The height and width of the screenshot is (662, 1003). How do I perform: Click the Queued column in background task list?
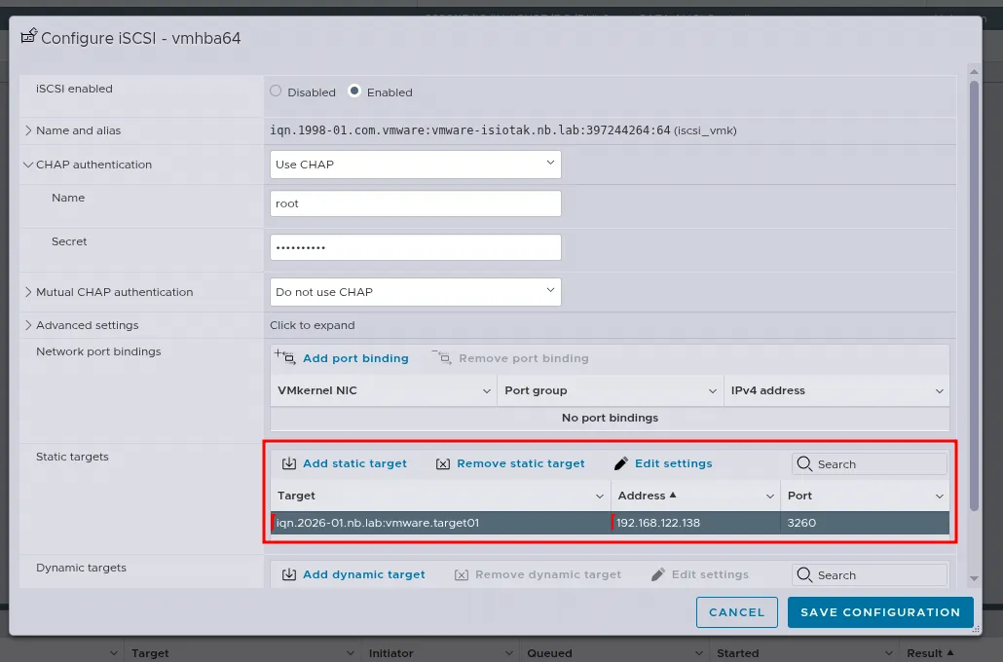pos(549,653)
